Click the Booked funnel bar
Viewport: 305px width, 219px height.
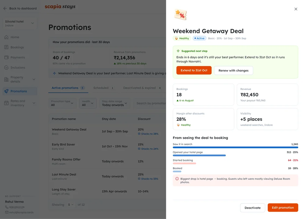pos(177,172)
